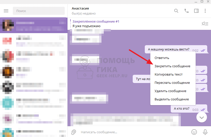The image size is (211, 137).
Task: Open the pinned messages list icon
Action: click(205, 24)
